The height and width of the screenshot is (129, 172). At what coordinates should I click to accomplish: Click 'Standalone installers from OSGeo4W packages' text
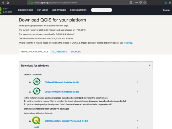tap(46, 109)
